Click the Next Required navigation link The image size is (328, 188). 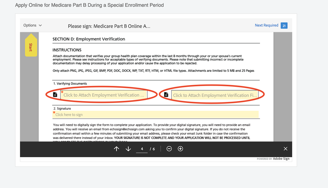coord(266,25)
